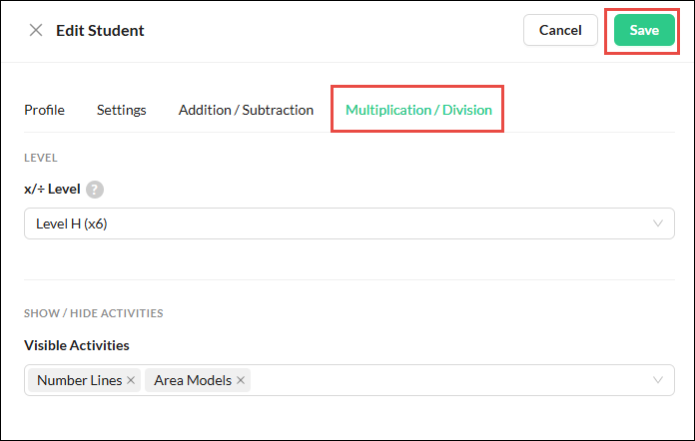Click the Cancel button
This screenshot has height=441, width=695.
pyautogui.click(x=560, y=30)
